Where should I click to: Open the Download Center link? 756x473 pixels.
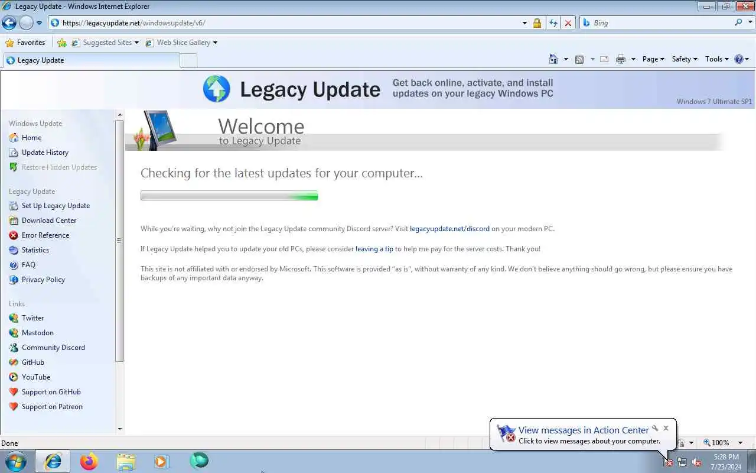pyautogui.click(x=49, y=221)
